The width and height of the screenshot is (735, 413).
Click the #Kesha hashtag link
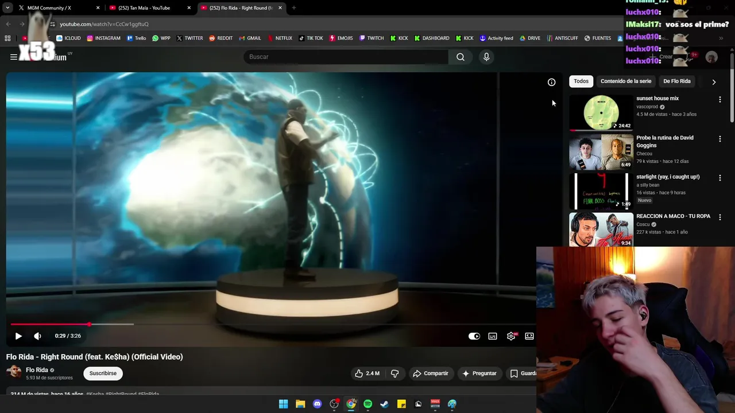pos(95,394)
